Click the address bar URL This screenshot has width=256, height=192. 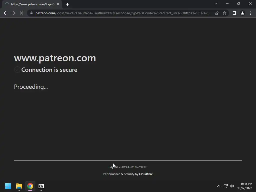coord(122,13)
